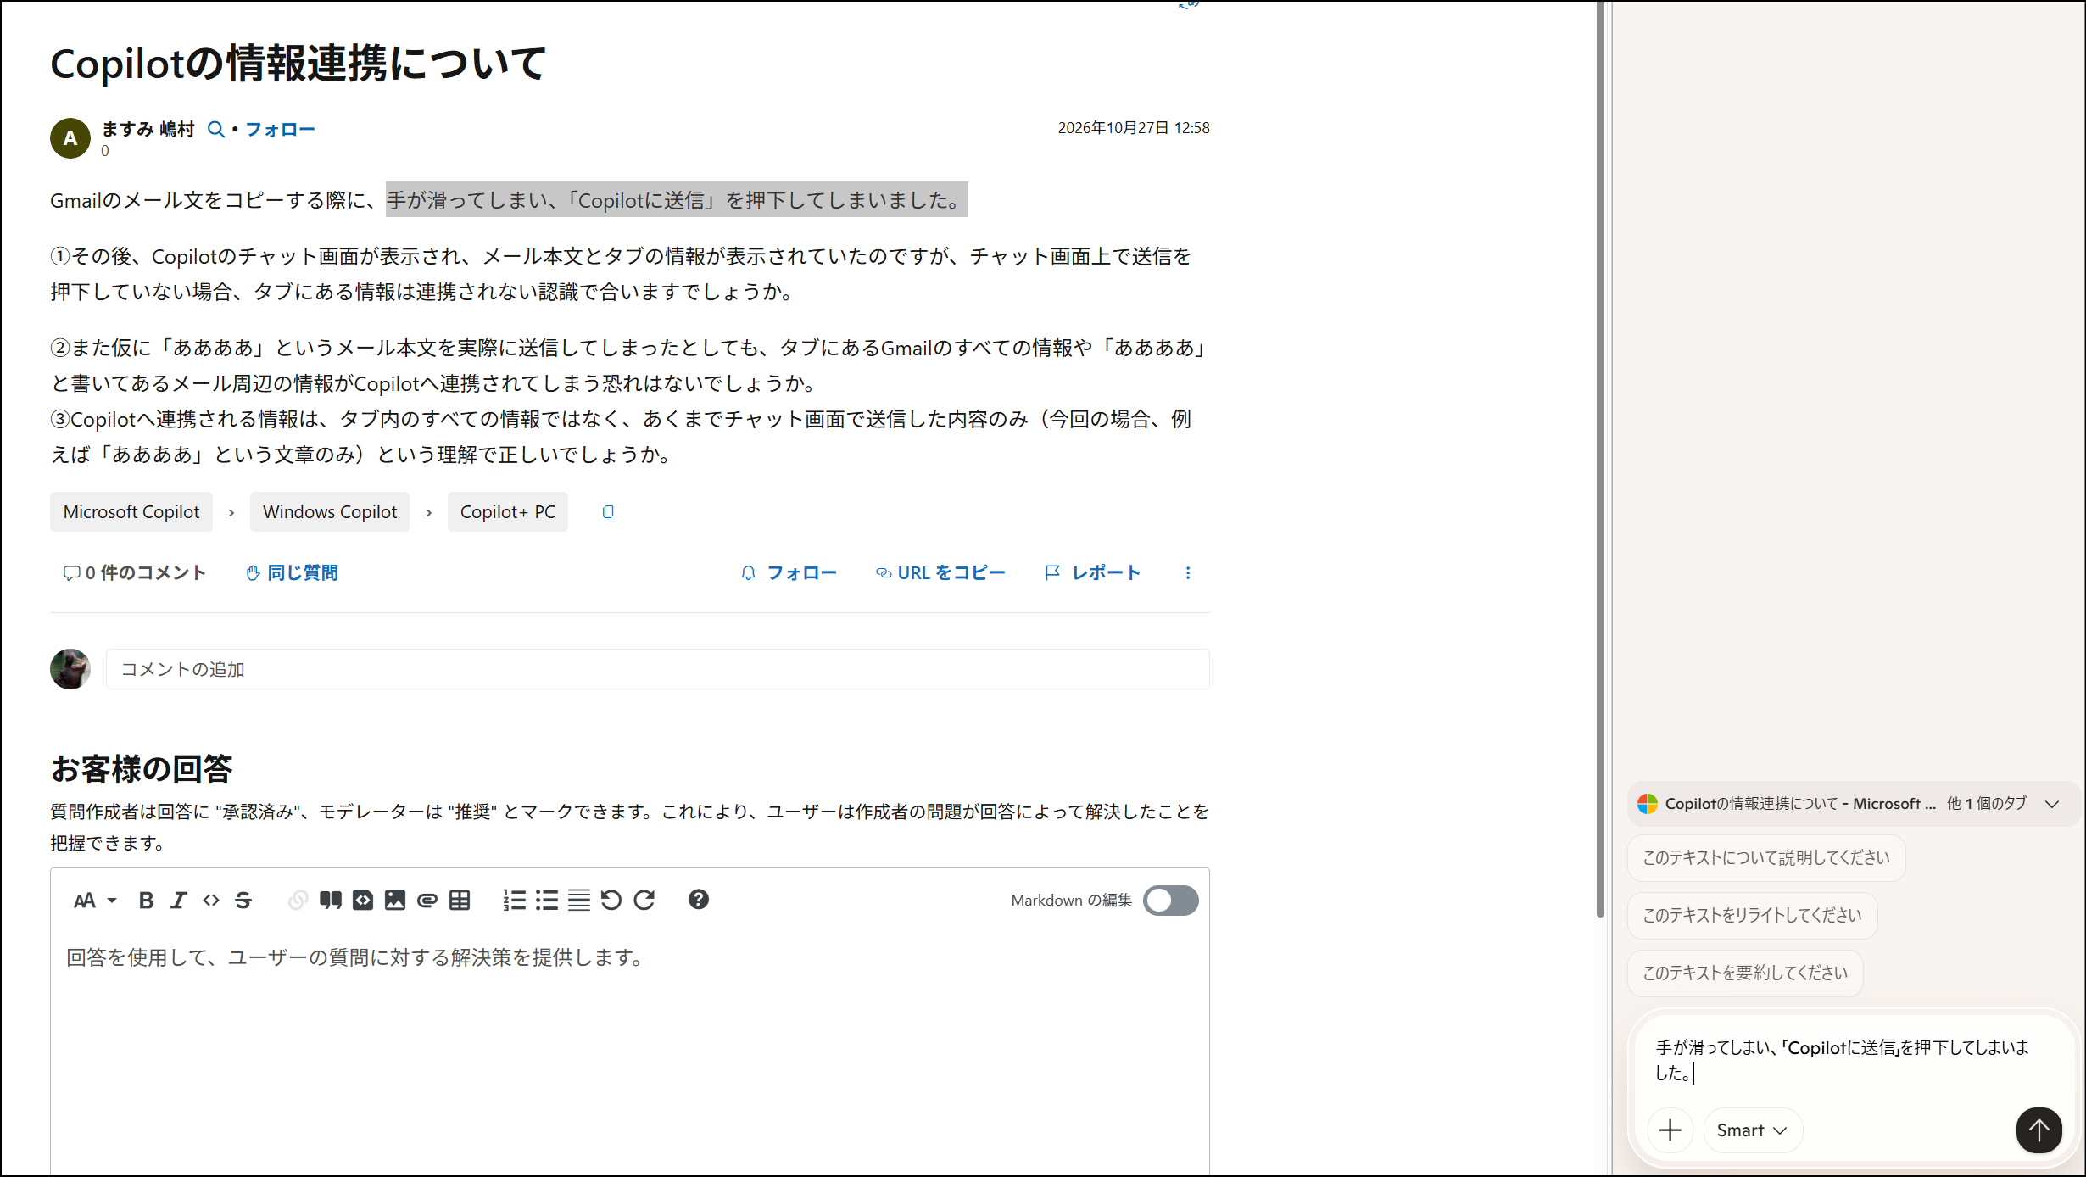Click the post date 2026年10月27日 12:58

tap(1134, 128)
